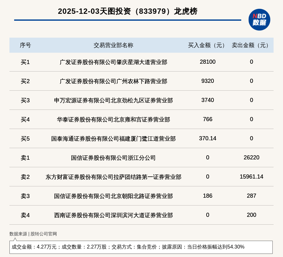Select 广发证券肇庆星湖大道营业部 row name
This screenshot has width=283, height=257.
coord(113,62)
